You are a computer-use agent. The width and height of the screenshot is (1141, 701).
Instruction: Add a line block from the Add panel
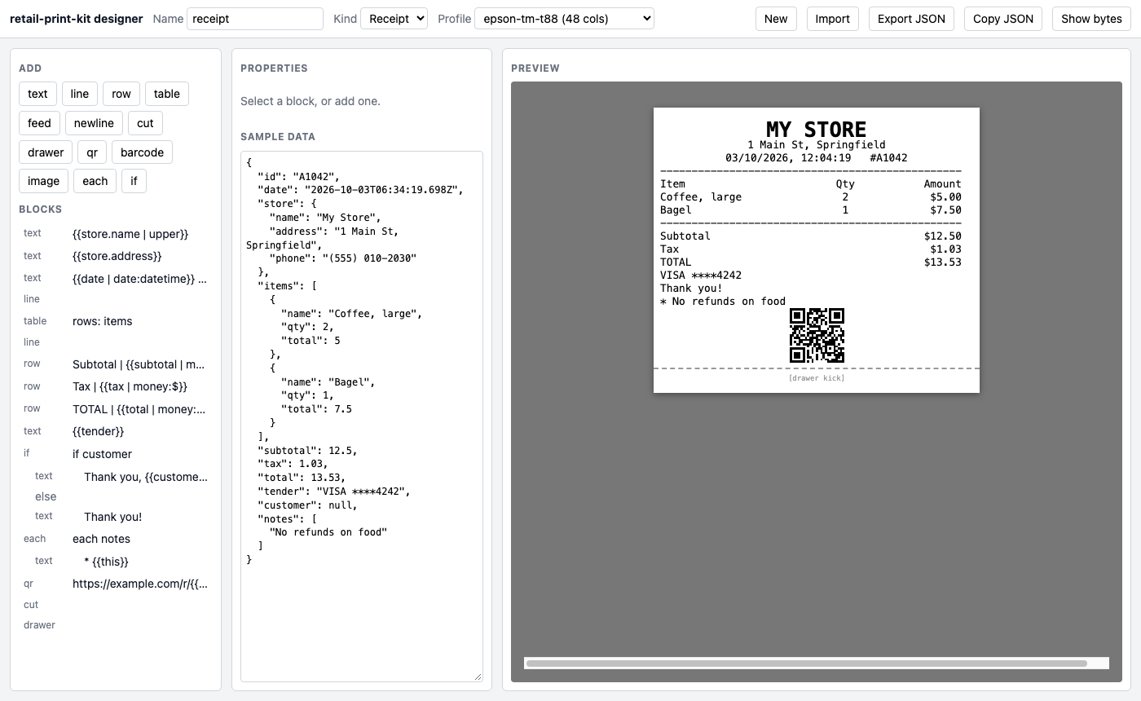pos(80,94)
